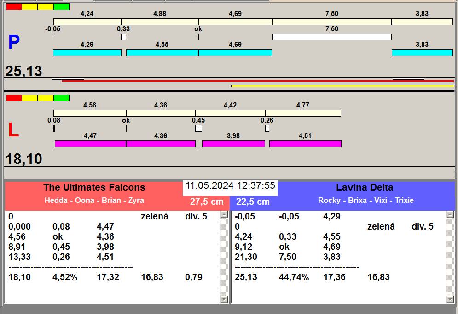Click div. 5 in The Ultimates Falcons list
458x314 pixels.
(x=196, y=216)
